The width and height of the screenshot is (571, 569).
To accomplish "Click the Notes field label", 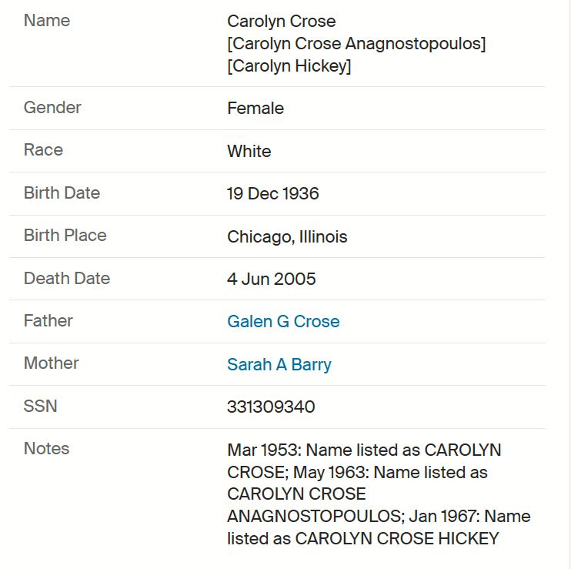I will pos(47,448).
